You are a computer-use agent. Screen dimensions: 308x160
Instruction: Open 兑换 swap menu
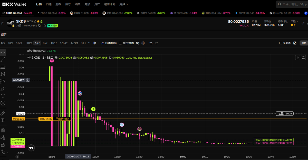pos(87,4)
